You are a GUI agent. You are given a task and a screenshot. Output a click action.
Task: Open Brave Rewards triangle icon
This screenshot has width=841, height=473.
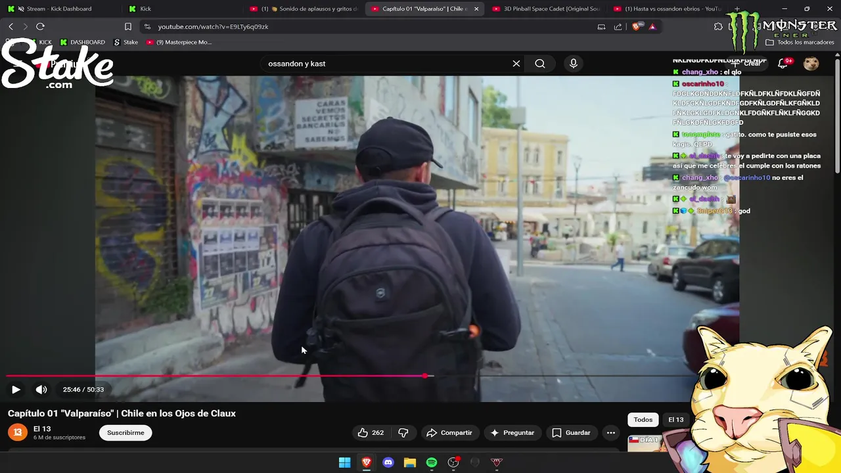(652, 27)
